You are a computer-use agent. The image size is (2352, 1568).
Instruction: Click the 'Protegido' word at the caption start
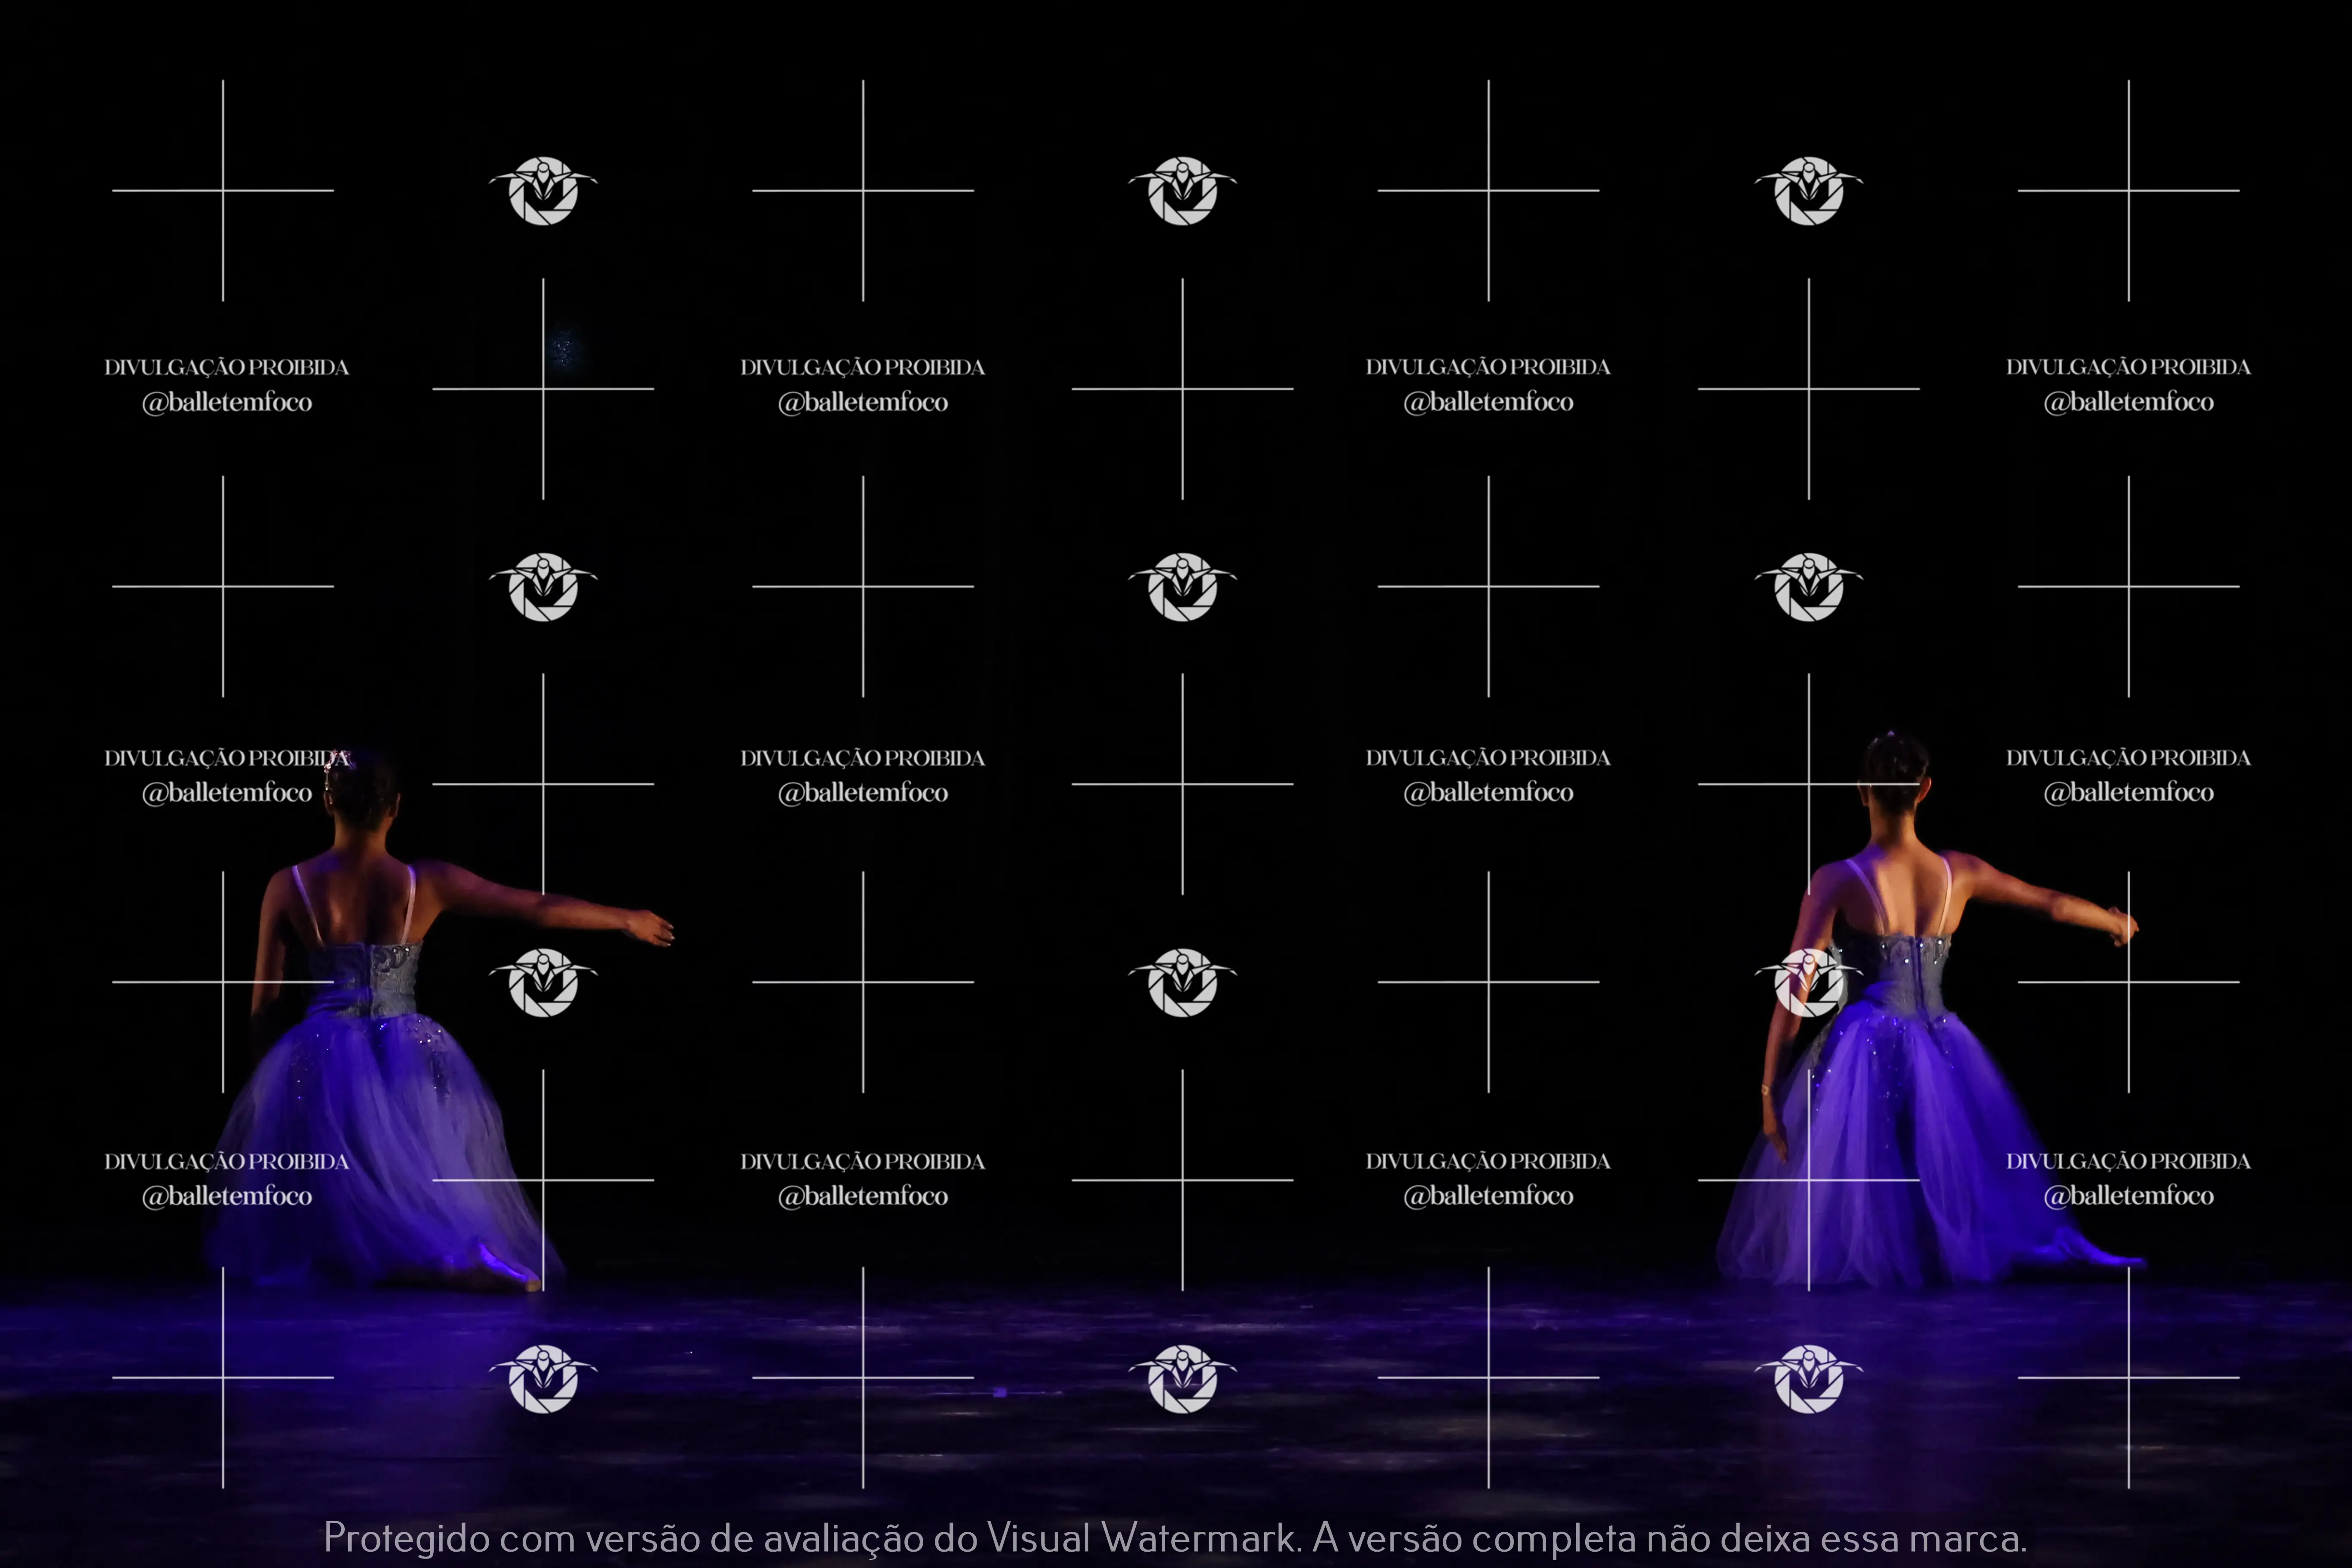(x=406, y=1537)
